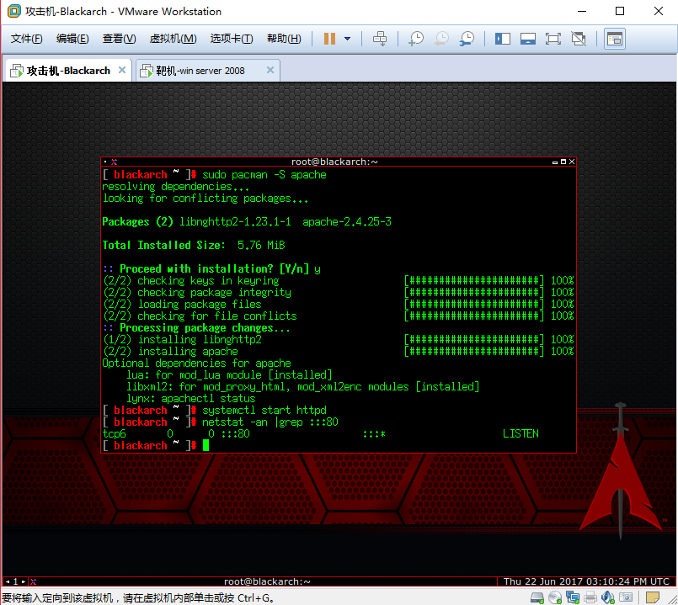Screen dimensions: 678x605
Task: Pause the virtual machine with the orange pause button
Action: tap(329, 39)
